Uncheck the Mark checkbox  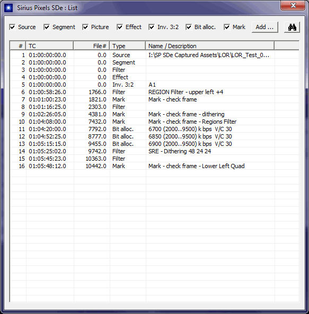(x=227, y=27)
